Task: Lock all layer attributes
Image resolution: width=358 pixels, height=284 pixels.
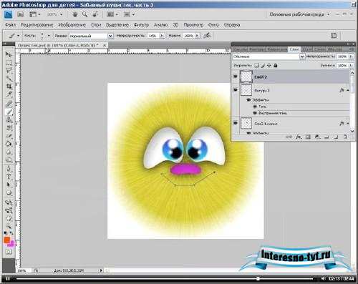Action: click(x=276, y=65)
